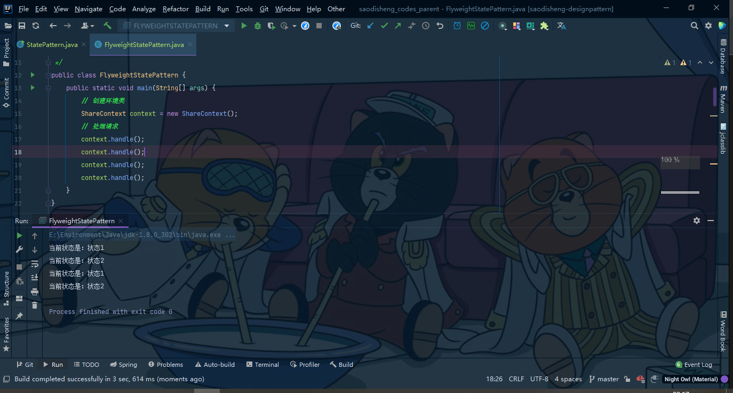Image resolution: width=733 pixels, height=393 pixels.
Task: Start debugging with the bug icon
Action: click(258, 26)
